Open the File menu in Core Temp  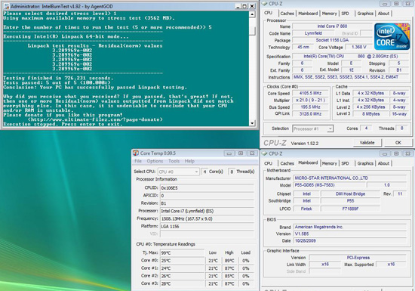(138, 161)
